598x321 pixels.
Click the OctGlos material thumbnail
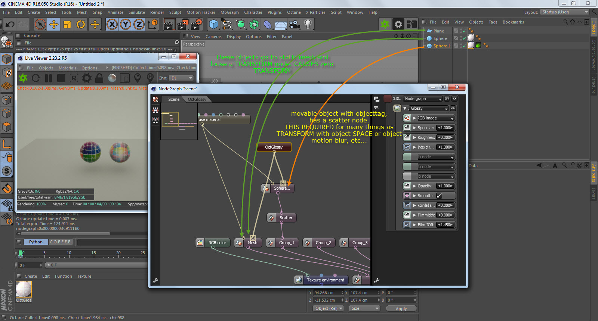coord(24,289)
